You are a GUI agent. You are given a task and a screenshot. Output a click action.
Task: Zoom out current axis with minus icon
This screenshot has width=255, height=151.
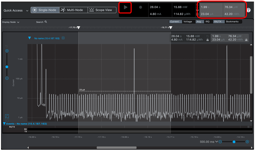(7, 78)
